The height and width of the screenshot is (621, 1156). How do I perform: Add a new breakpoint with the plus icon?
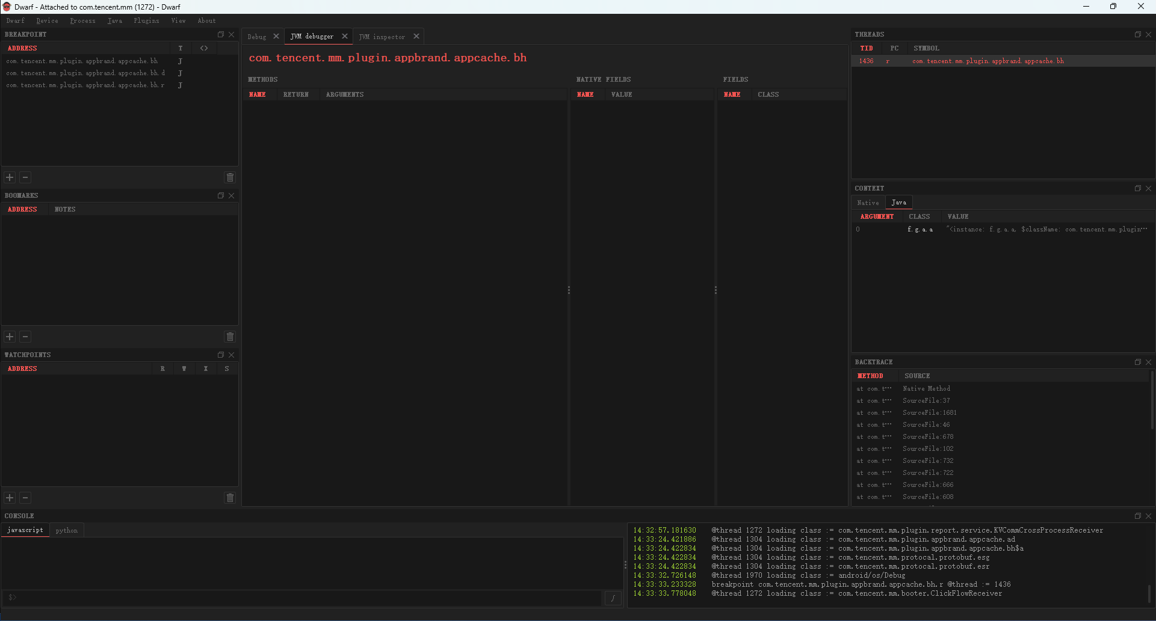[x=9, y=177]
